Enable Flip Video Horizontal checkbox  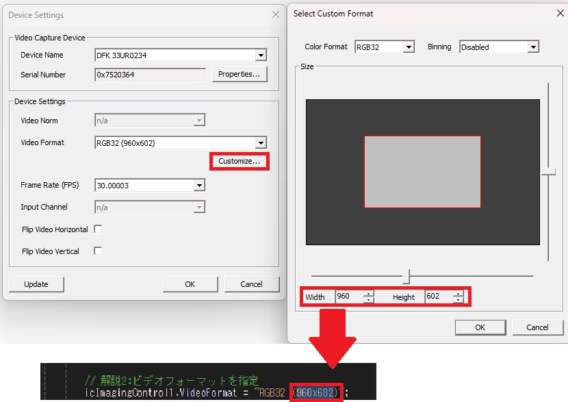[98, 229]
